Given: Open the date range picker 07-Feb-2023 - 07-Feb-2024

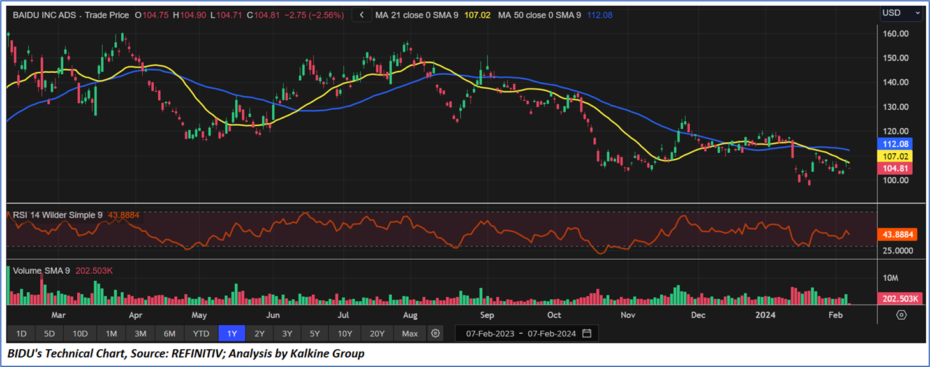Looking at the screenshot, I should click(527, 334).
